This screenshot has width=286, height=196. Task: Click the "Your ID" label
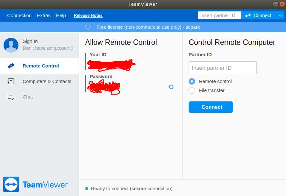coord(98,55)
